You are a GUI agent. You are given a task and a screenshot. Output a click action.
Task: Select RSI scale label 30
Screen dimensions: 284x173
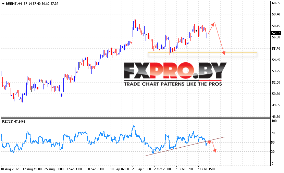pyautogui.click(x=273, y=152)
